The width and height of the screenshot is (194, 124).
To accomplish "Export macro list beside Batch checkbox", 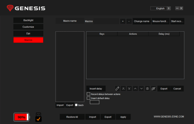I will (70, 105).
